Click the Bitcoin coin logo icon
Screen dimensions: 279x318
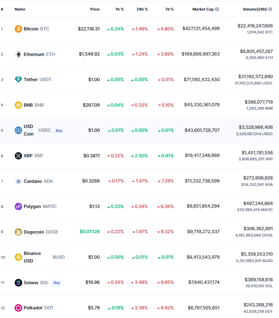tap(18, 29)
